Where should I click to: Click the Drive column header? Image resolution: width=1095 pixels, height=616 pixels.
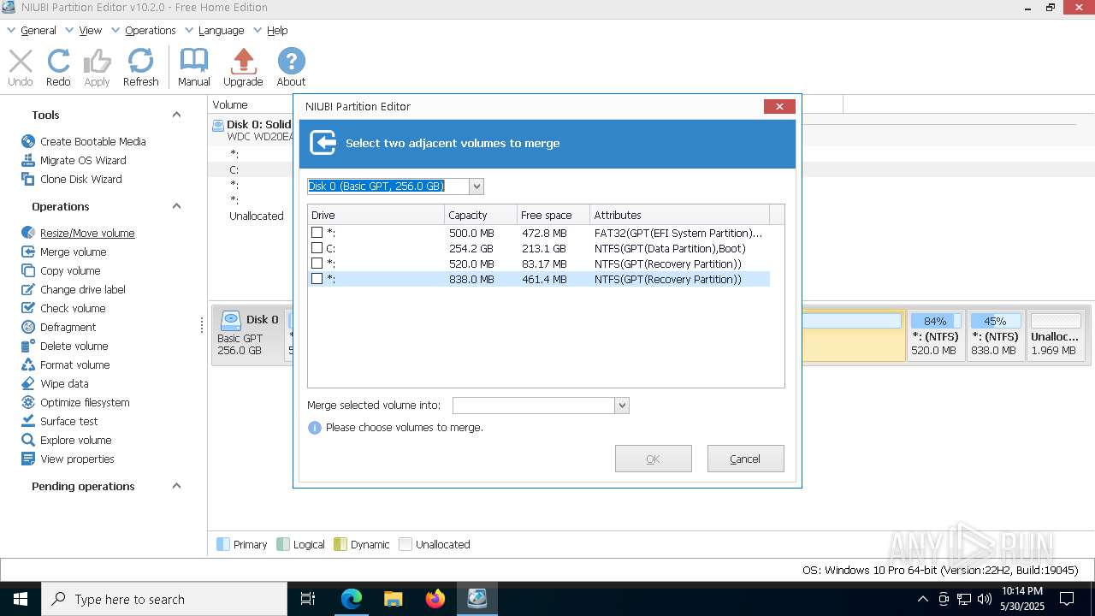376,215
